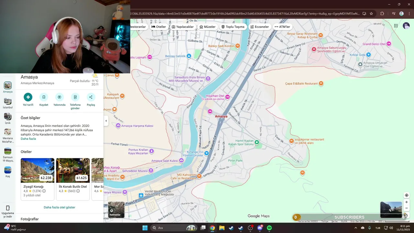Filter map by Yapılacaklar chip
This screenshot has height=233, width=414.
tap(183, 27)
